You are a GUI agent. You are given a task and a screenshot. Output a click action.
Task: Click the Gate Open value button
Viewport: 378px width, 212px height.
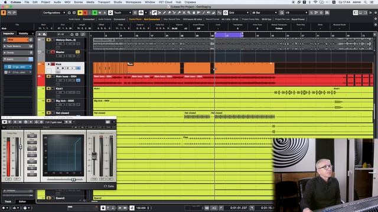[32, 149]
